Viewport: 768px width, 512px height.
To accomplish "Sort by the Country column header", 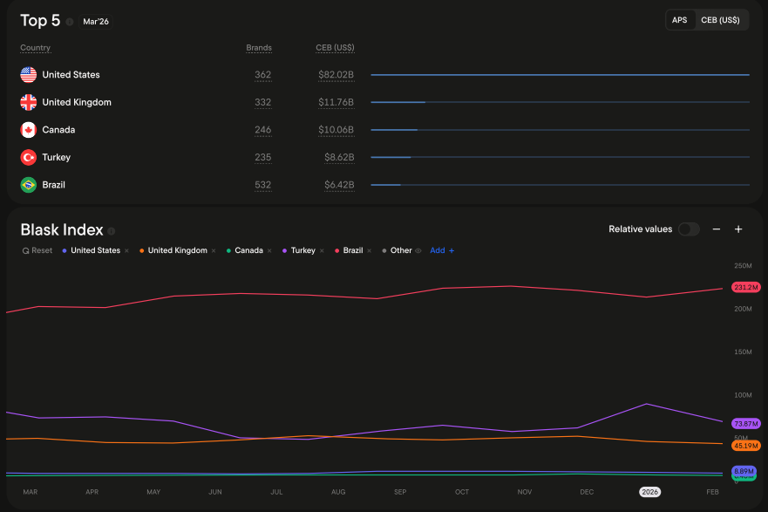I will click(35, 47).
